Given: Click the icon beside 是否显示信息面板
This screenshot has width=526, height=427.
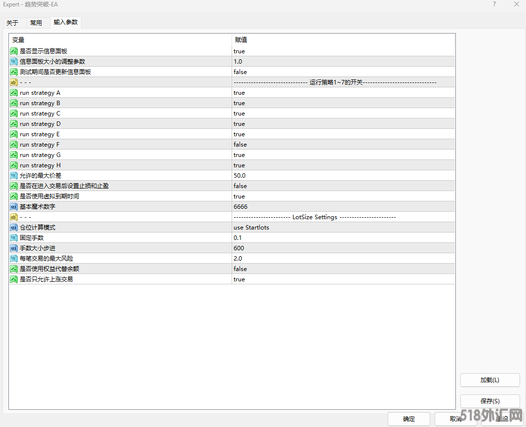Looking at the screenshot, I should click(x=14, y=51).
